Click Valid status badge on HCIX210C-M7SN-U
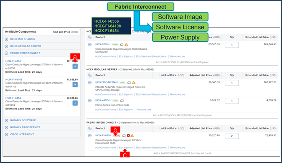282x163 pixels. coord(122,82)
